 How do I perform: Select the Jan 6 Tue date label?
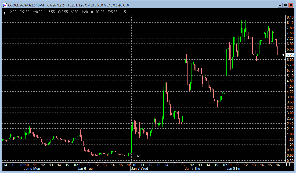pyautogui.click(x=85, y=169)
